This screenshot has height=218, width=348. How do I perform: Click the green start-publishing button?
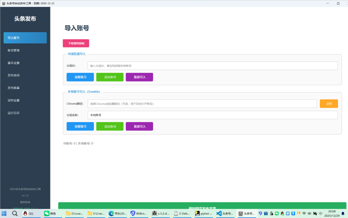pyautogui.click(x=202, y=206)
